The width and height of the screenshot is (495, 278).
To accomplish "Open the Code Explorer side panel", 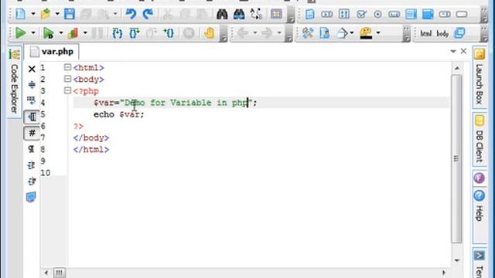I will tap(14, 82).
